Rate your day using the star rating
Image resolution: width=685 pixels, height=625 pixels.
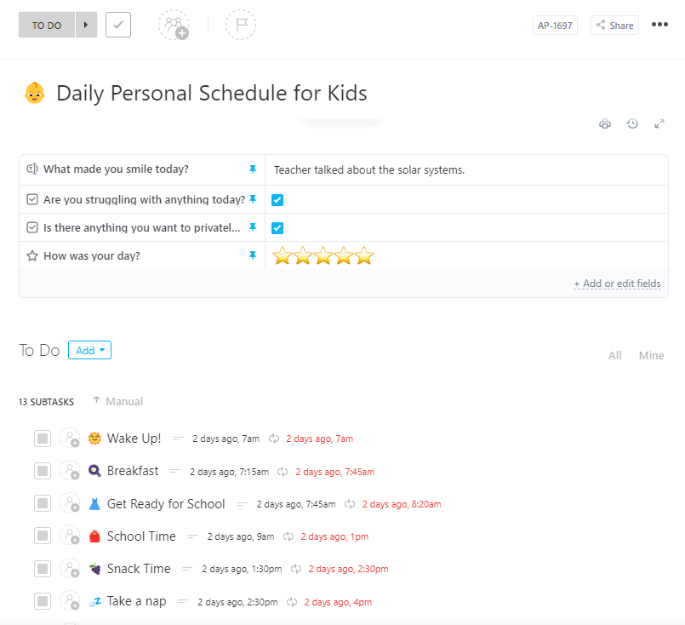[x=323, y=255]
